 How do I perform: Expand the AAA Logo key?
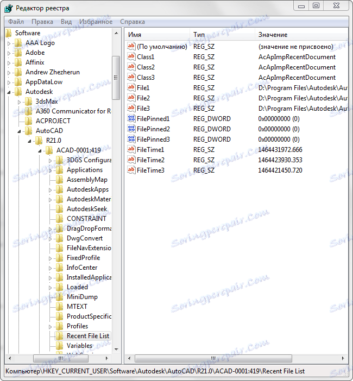pos(9,43)
